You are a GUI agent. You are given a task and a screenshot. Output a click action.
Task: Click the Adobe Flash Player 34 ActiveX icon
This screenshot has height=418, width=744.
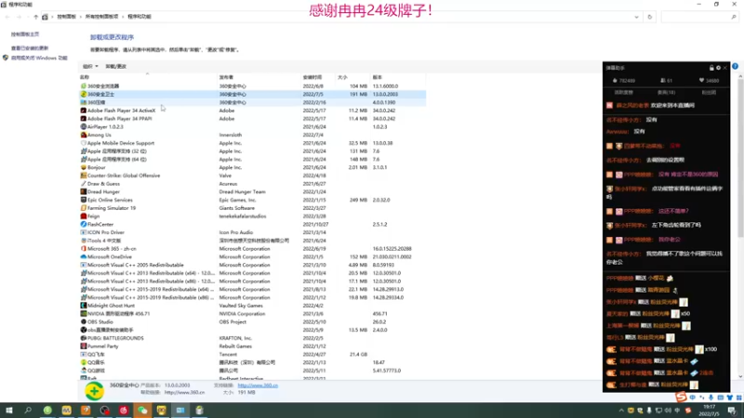[x=84, y=111]
